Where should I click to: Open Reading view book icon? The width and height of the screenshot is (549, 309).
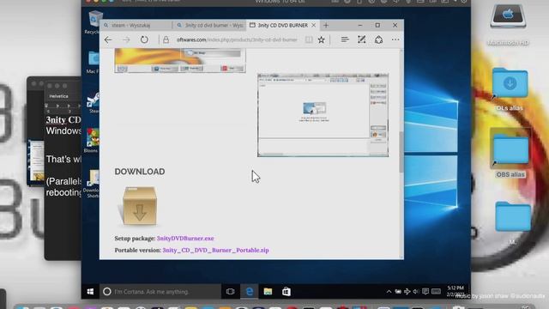click(x=309, y=40)
